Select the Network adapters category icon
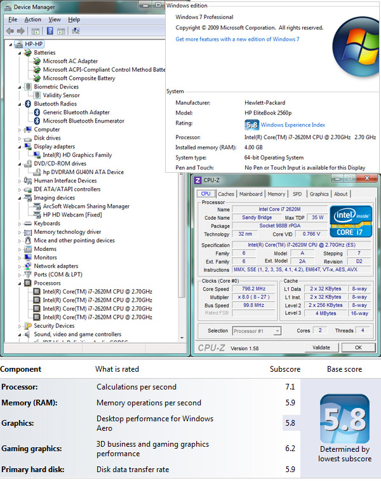 pos(28,266)
